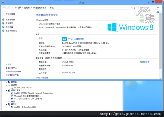Screen dimensions: 164x117
Task: Click the iTMark-PTPC computer name value
Action: click(x=68, y=62)
